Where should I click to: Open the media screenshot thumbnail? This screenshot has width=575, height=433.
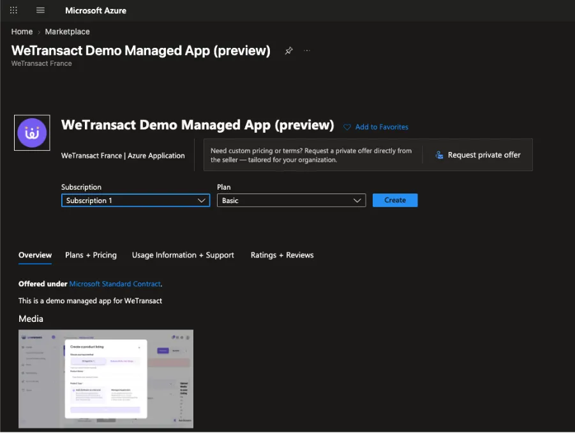tap(106, 379)
